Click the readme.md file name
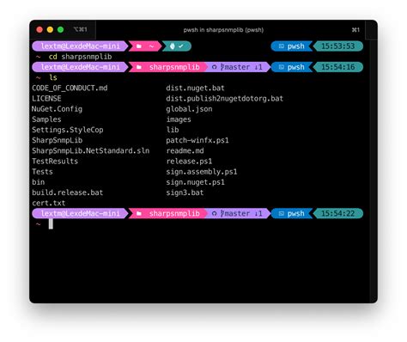This screenshot has width=407, height=342. pos(185,150)
